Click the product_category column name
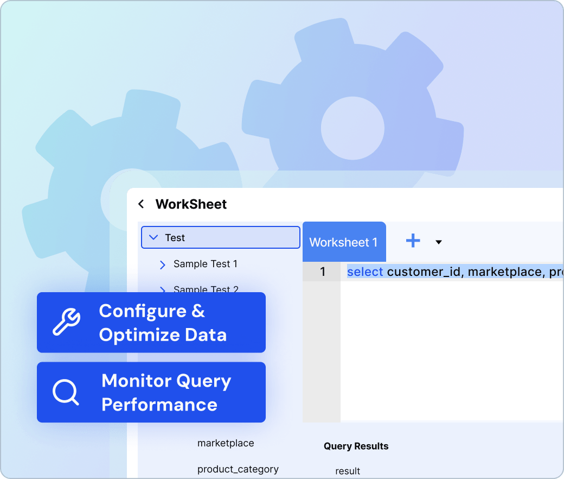 point(238,469)
